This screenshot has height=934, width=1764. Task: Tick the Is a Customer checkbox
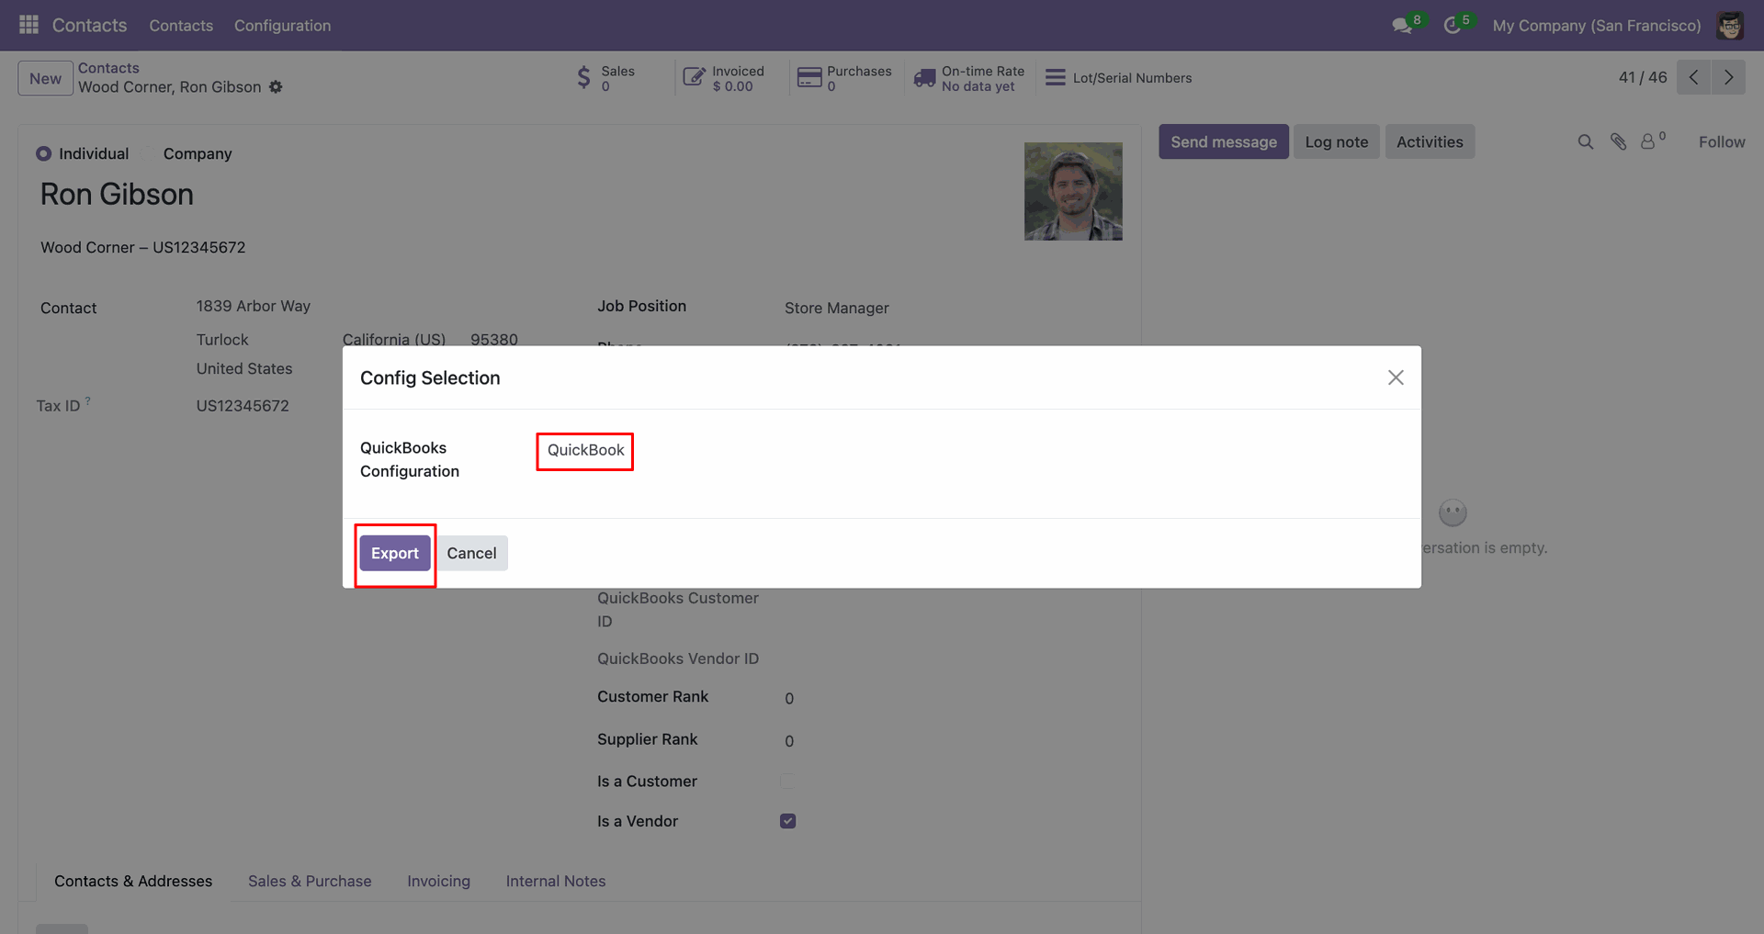787,782
